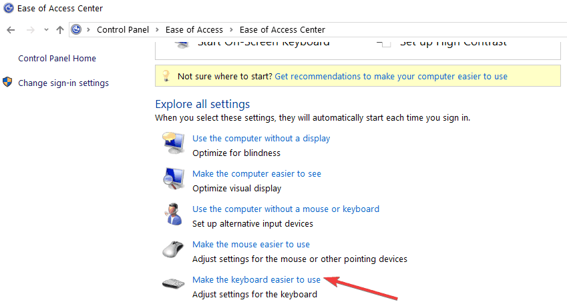567x308 pixels.
Task: Open Make the keyboard easier to use
Action: tap(256, 280)
